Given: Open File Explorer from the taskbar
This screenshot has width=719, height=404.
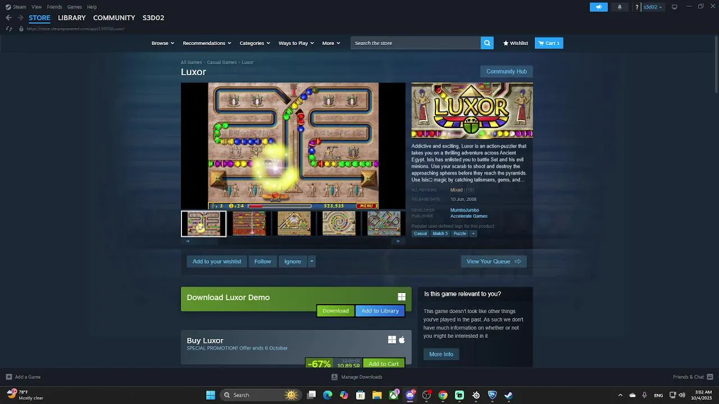Looking at the screenshot, I should pos(377,395).
